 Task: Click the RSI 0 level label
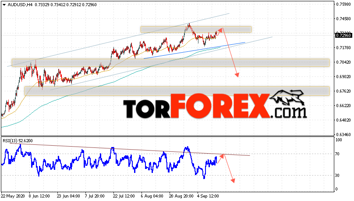click(336, 189)
